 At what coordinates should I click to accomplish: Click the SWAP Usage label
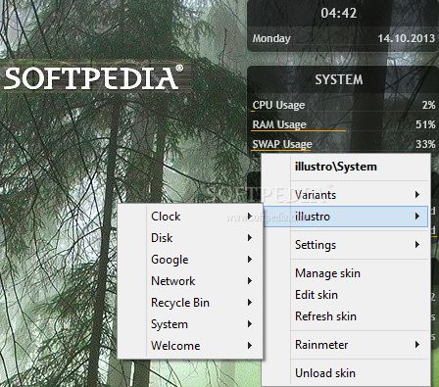[282, 144]
